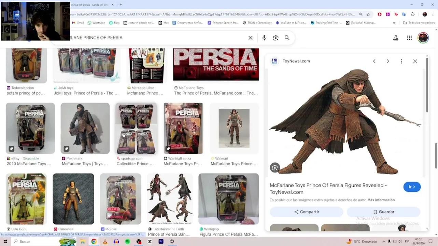The height and width of the screenshot is (246, 438).
Task: Open the eBay 2010 McFarlane Toys thumbnail
Action: coord(30,128)
